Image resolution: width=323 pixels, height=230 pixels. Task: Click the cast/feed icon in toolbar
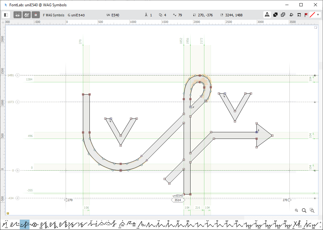pos(299,15)
